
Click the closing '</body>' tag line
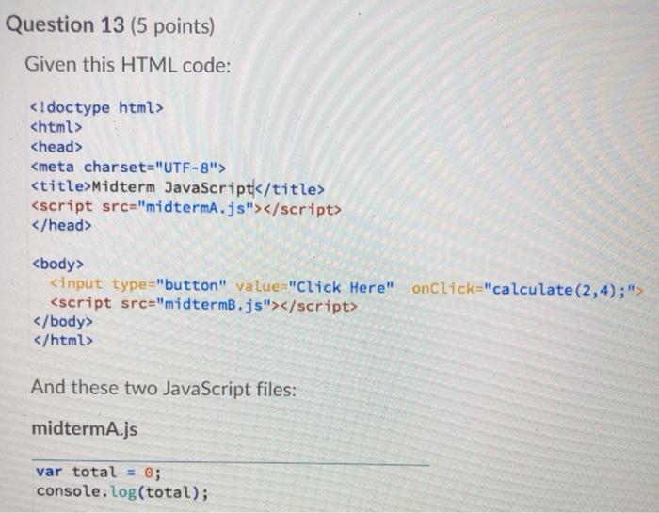(63, 321)
